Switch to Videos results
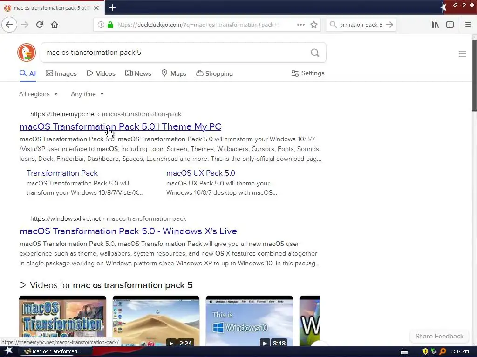The height and width of the screenshot is (357, 477). (101, 73)
